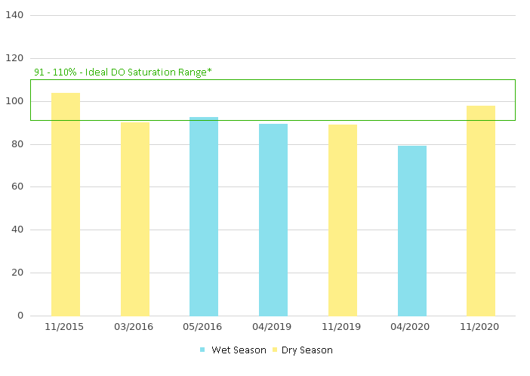The height and width of the screenshot is (376, 530).
Task: Click the Wet Season legend color swatch
Action: (202, 350)
